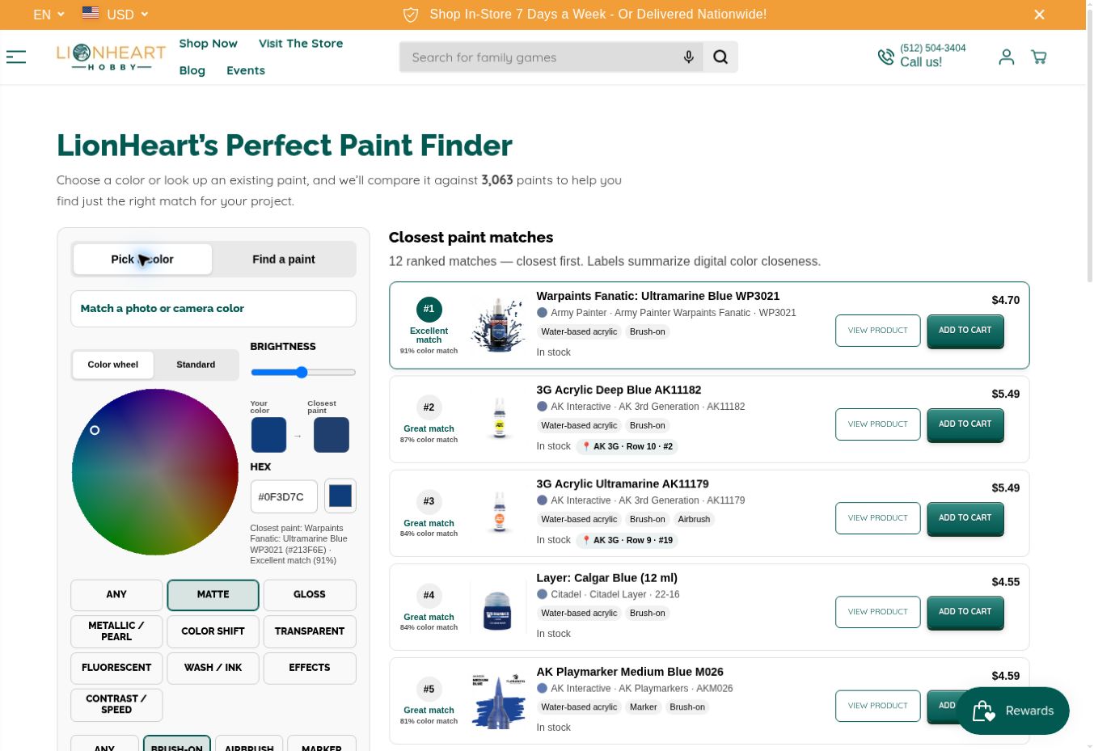
Task: Expand Match a photo or camera color
Action: point(213,309)
